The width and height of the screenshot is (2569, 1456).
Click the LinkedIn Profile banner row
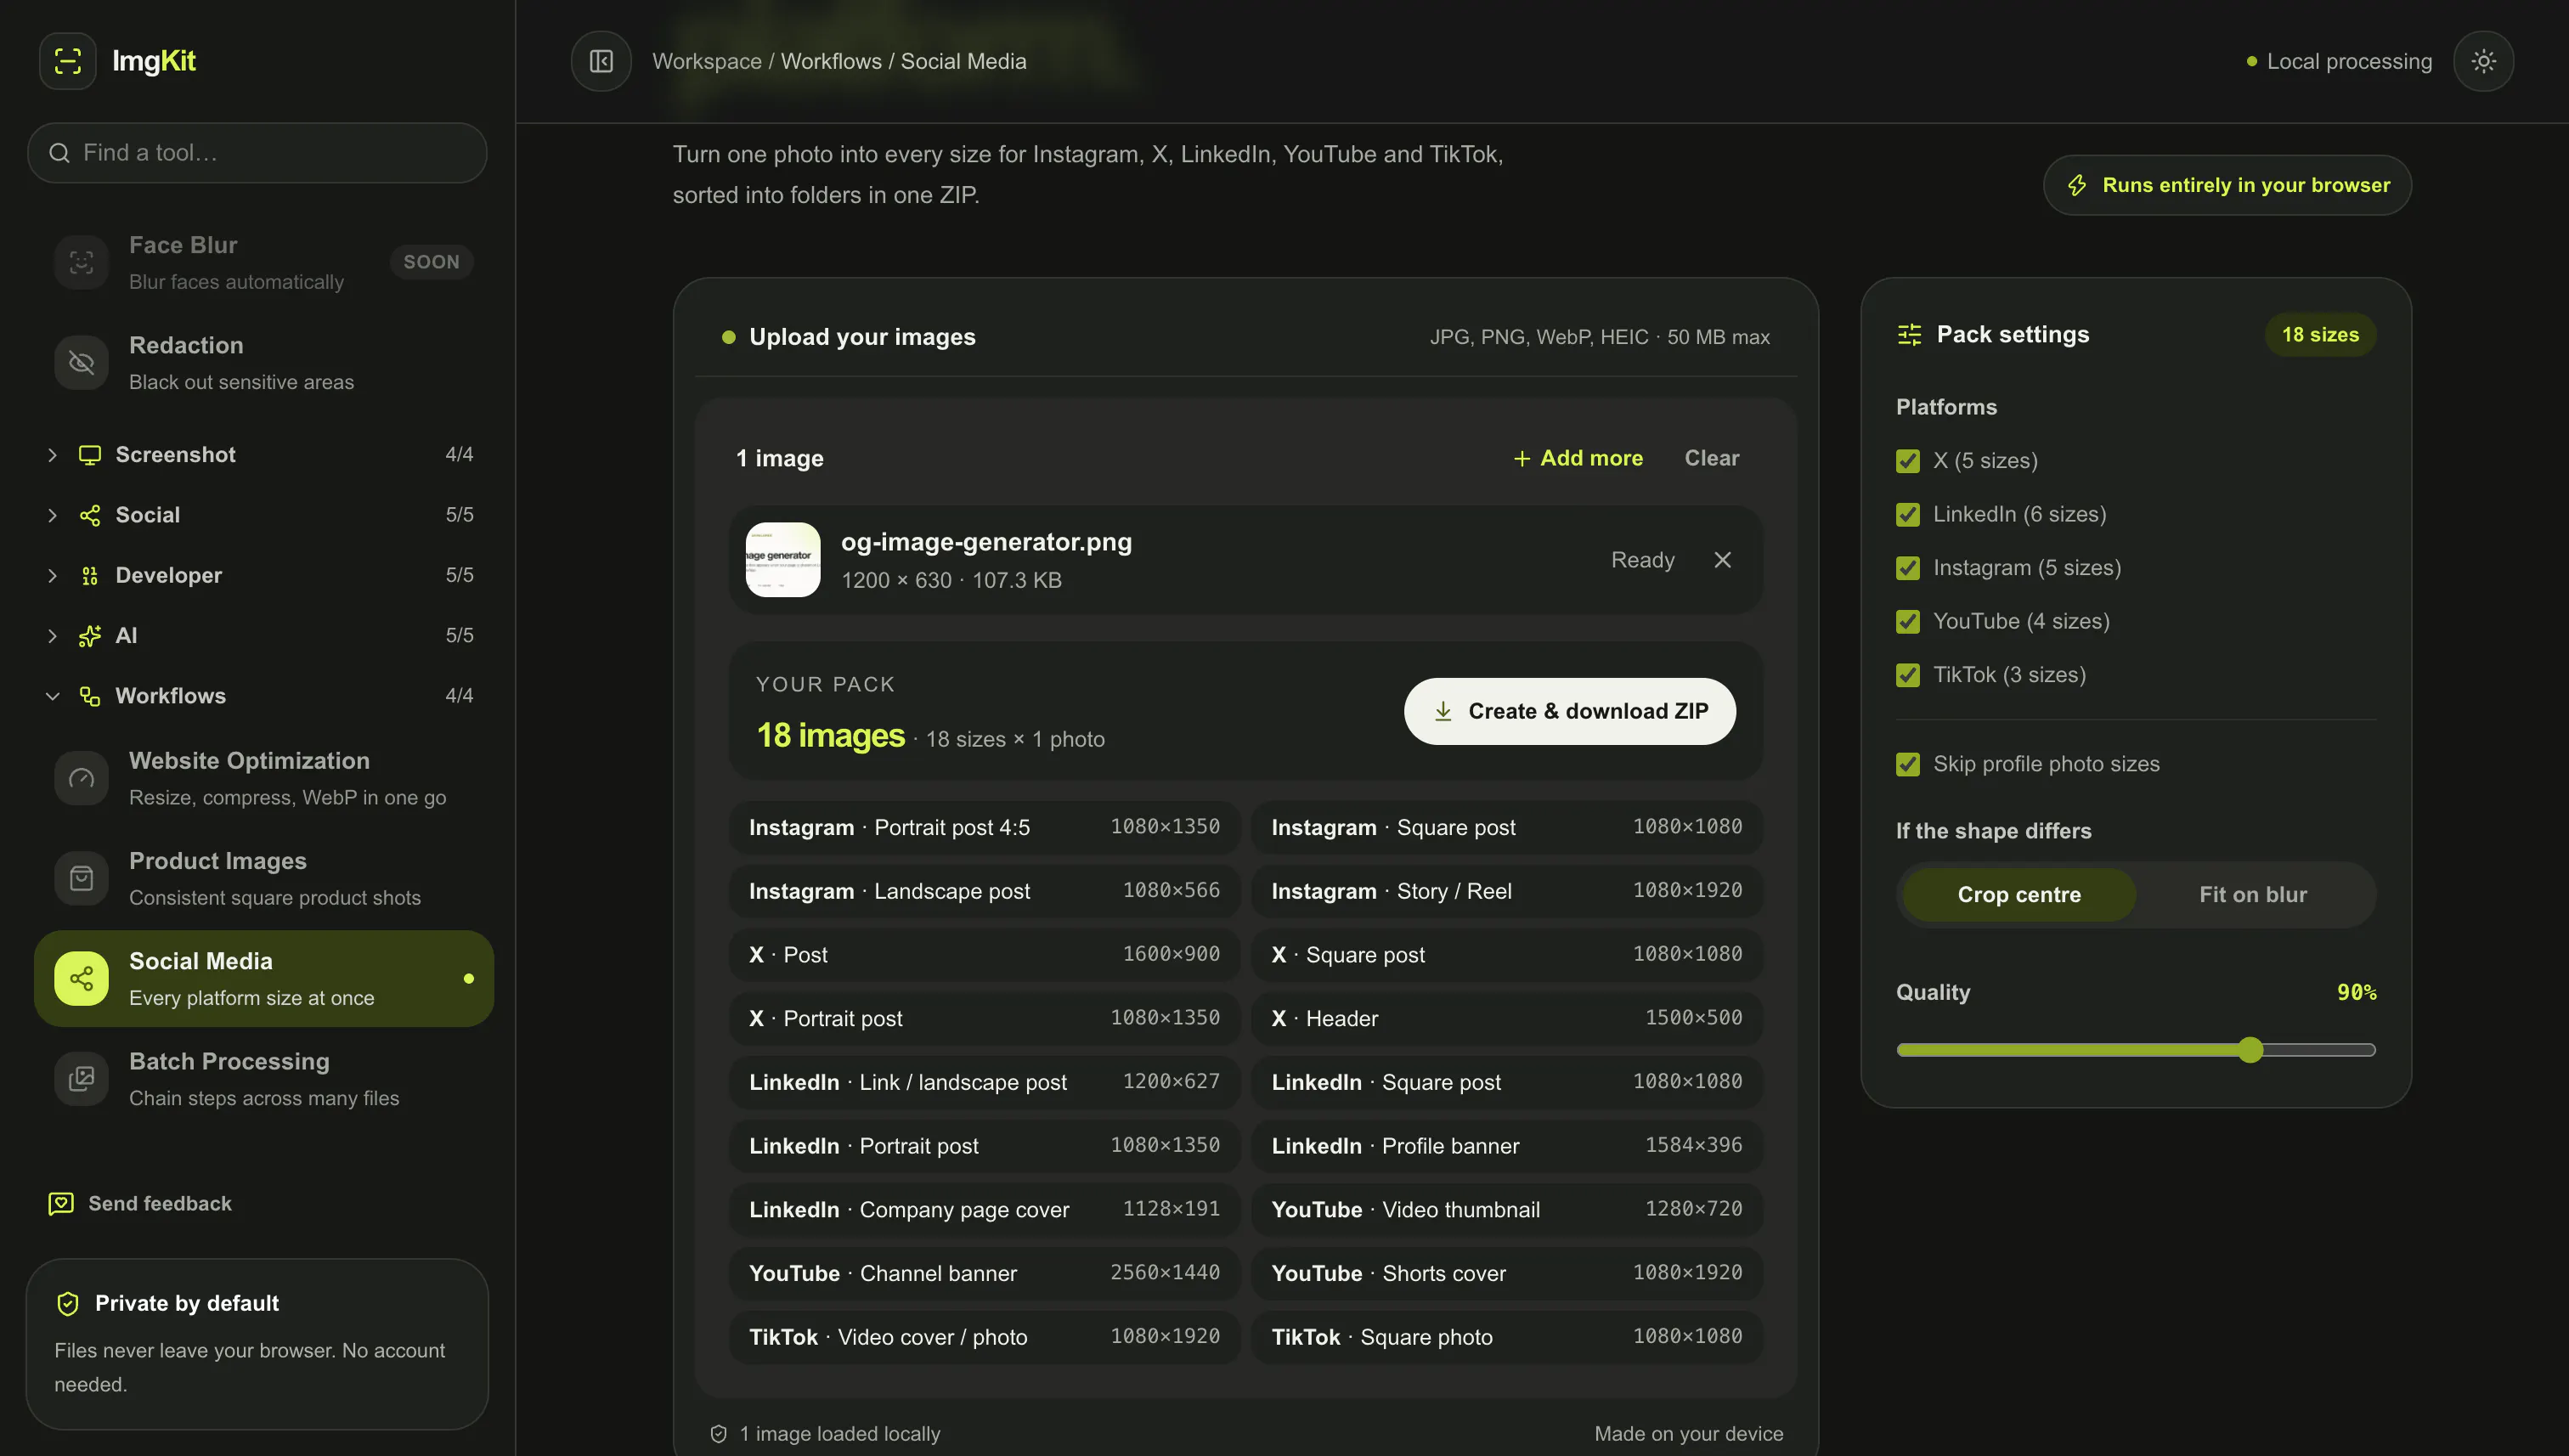(x=1505, y=1145)
